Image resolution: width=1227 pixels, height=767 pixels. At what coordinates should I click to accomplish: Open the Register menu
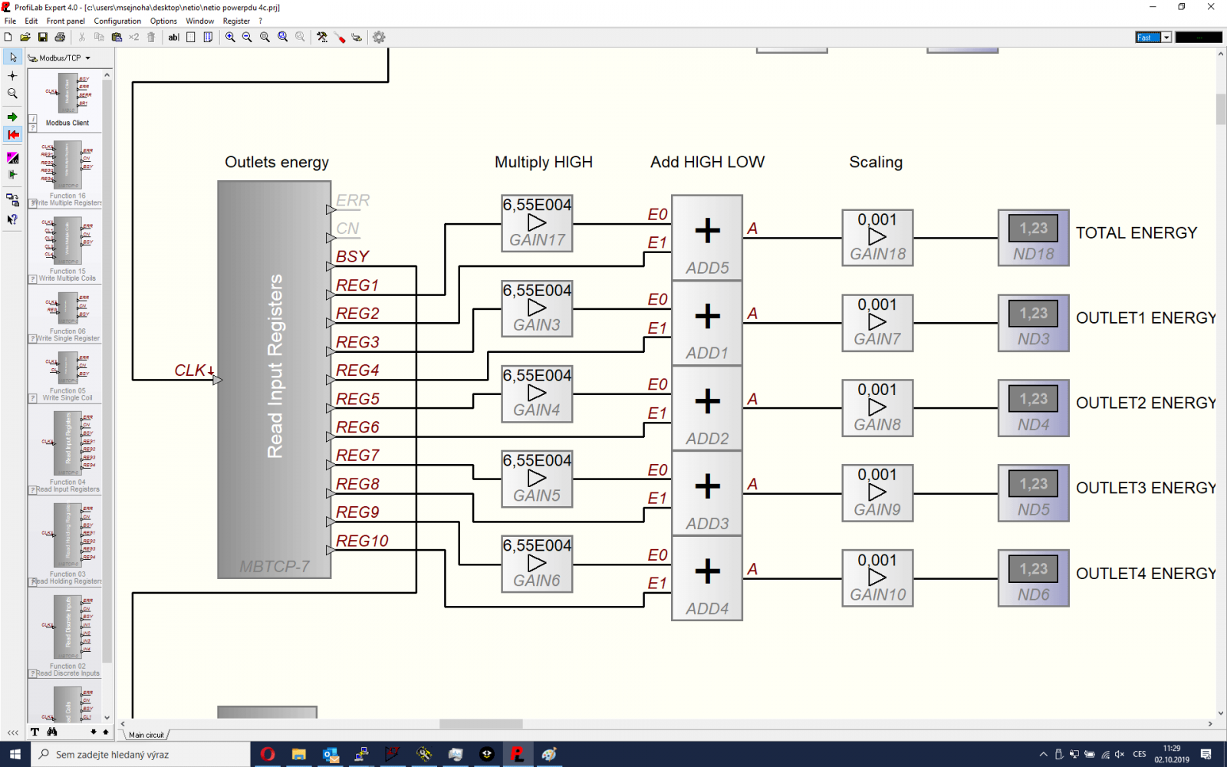coord(236,21)
